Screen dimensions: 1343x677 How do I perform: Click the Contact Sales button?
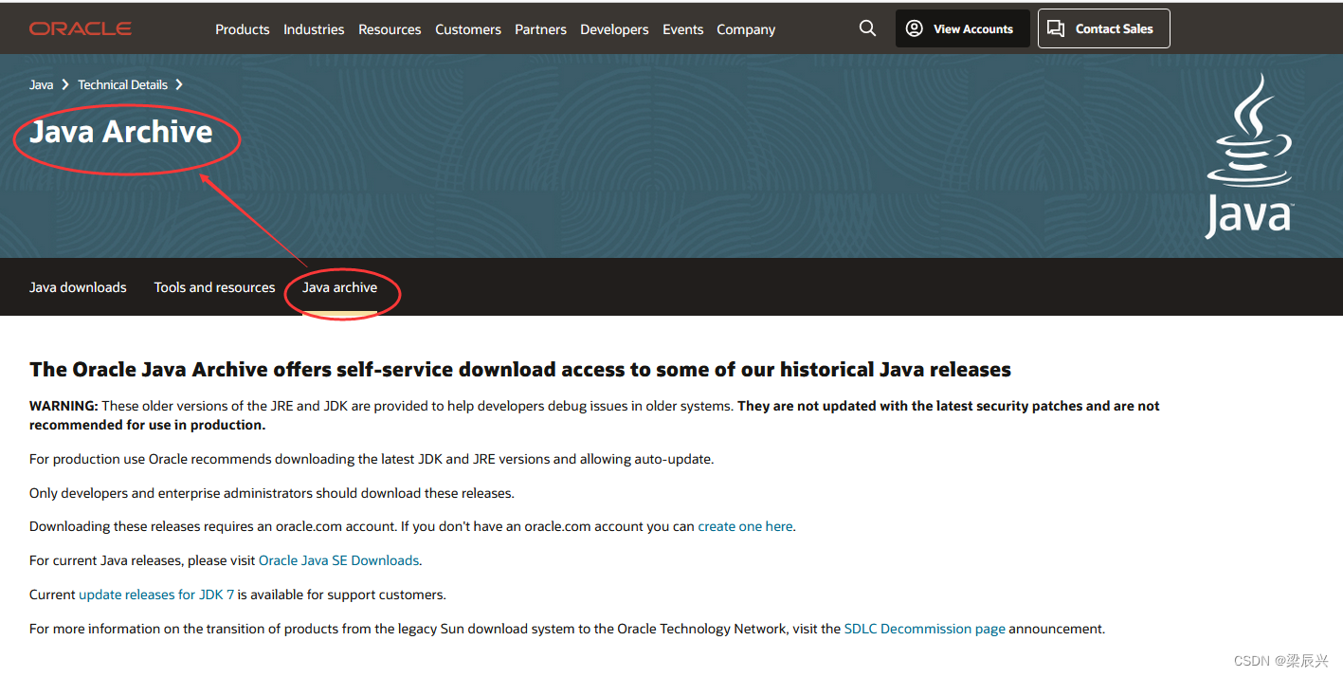[1103, 28]
